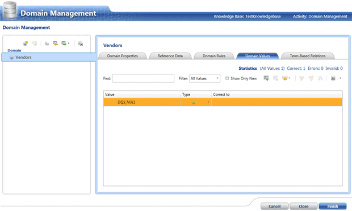This screenshot has height=211, width=352.
Task: Click the Create Linked Domain icon
Action: tap(55, 43)
